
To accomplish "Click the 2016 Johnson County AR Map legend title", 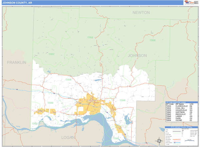I will [181, 127].
